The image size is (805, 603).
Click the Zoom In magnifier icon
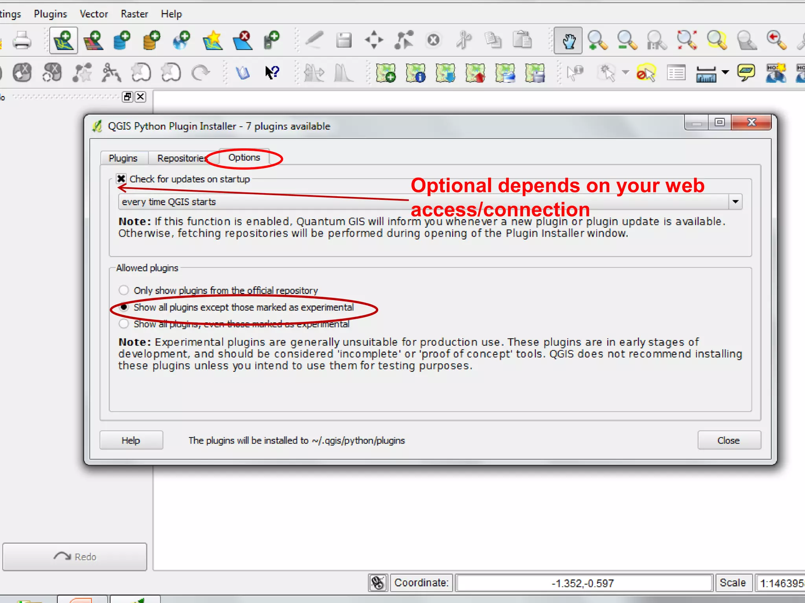(x=597, y=40)
